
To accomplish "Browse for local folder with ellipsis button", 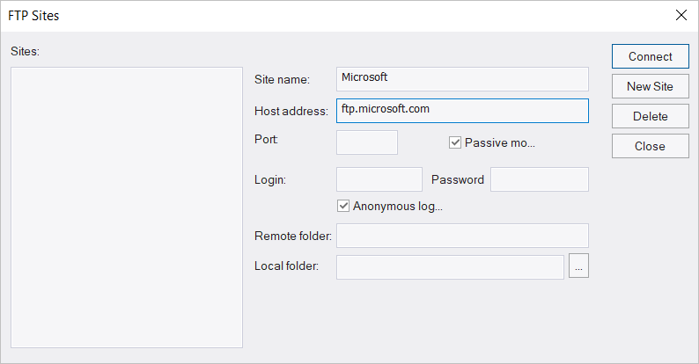I will pyautogui.click(x=578, y=266).
